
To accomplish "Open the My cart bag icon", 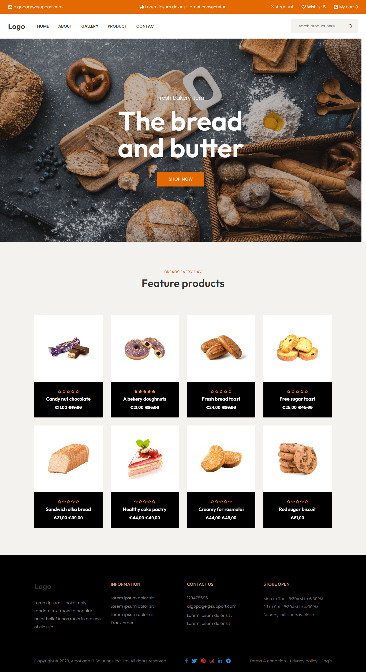I will click(336, 7).
